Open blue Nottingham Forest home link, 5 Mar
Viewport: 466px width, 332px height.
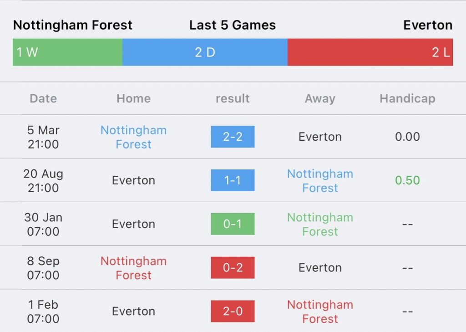(134, 137)
